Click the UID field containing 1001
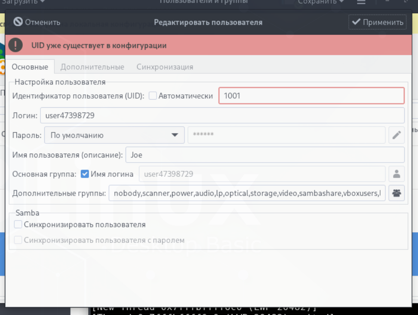 311,96
